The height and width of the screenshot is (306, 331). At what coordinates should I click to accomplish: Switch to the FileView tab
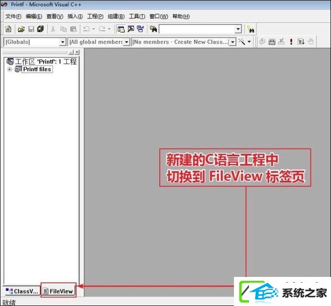[58, 291]
